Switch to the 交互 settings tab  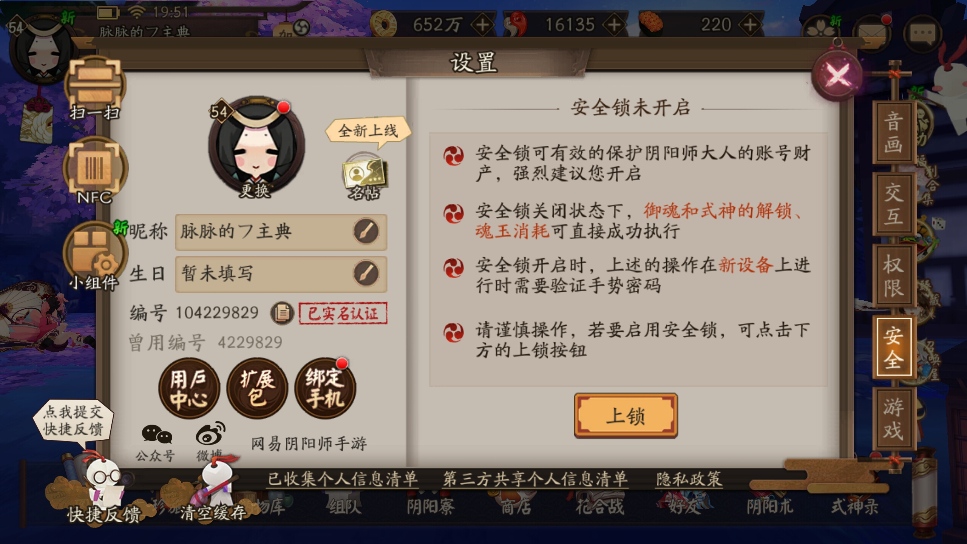[x=894, y=204]
